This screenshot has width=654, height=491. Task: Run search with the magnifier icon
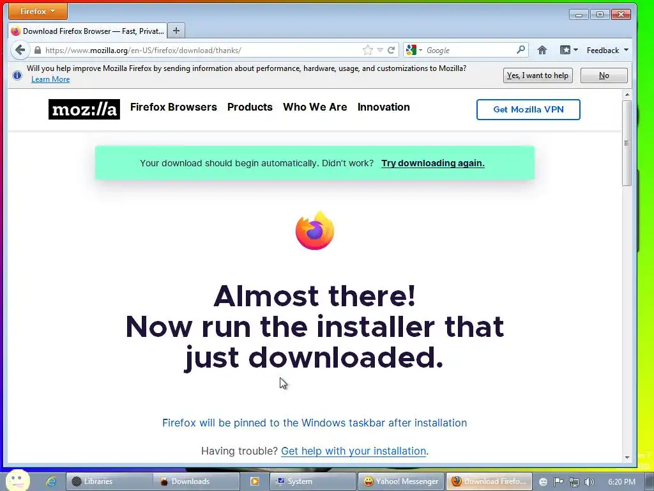[521, 50]
